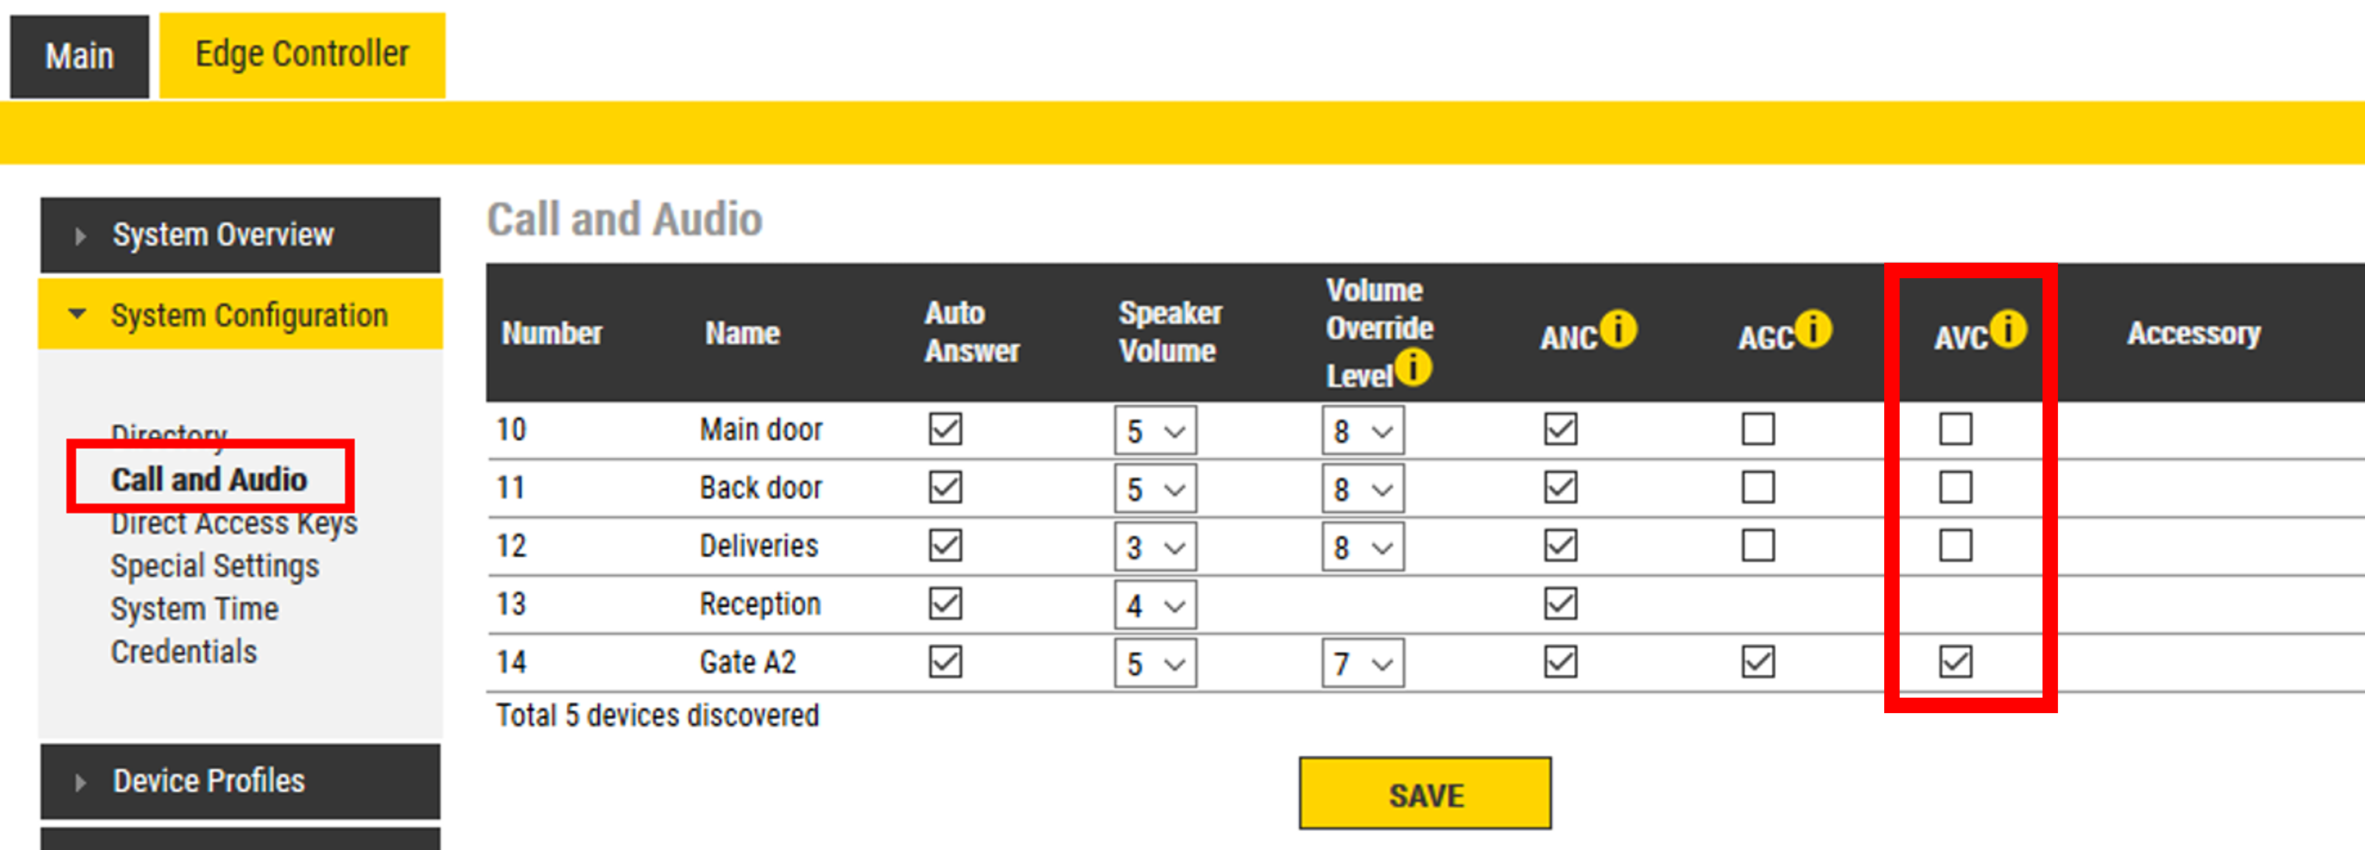Open Speaker Volume dropdown for Deliveries

pyautogui.click(x=1155, y=547)
